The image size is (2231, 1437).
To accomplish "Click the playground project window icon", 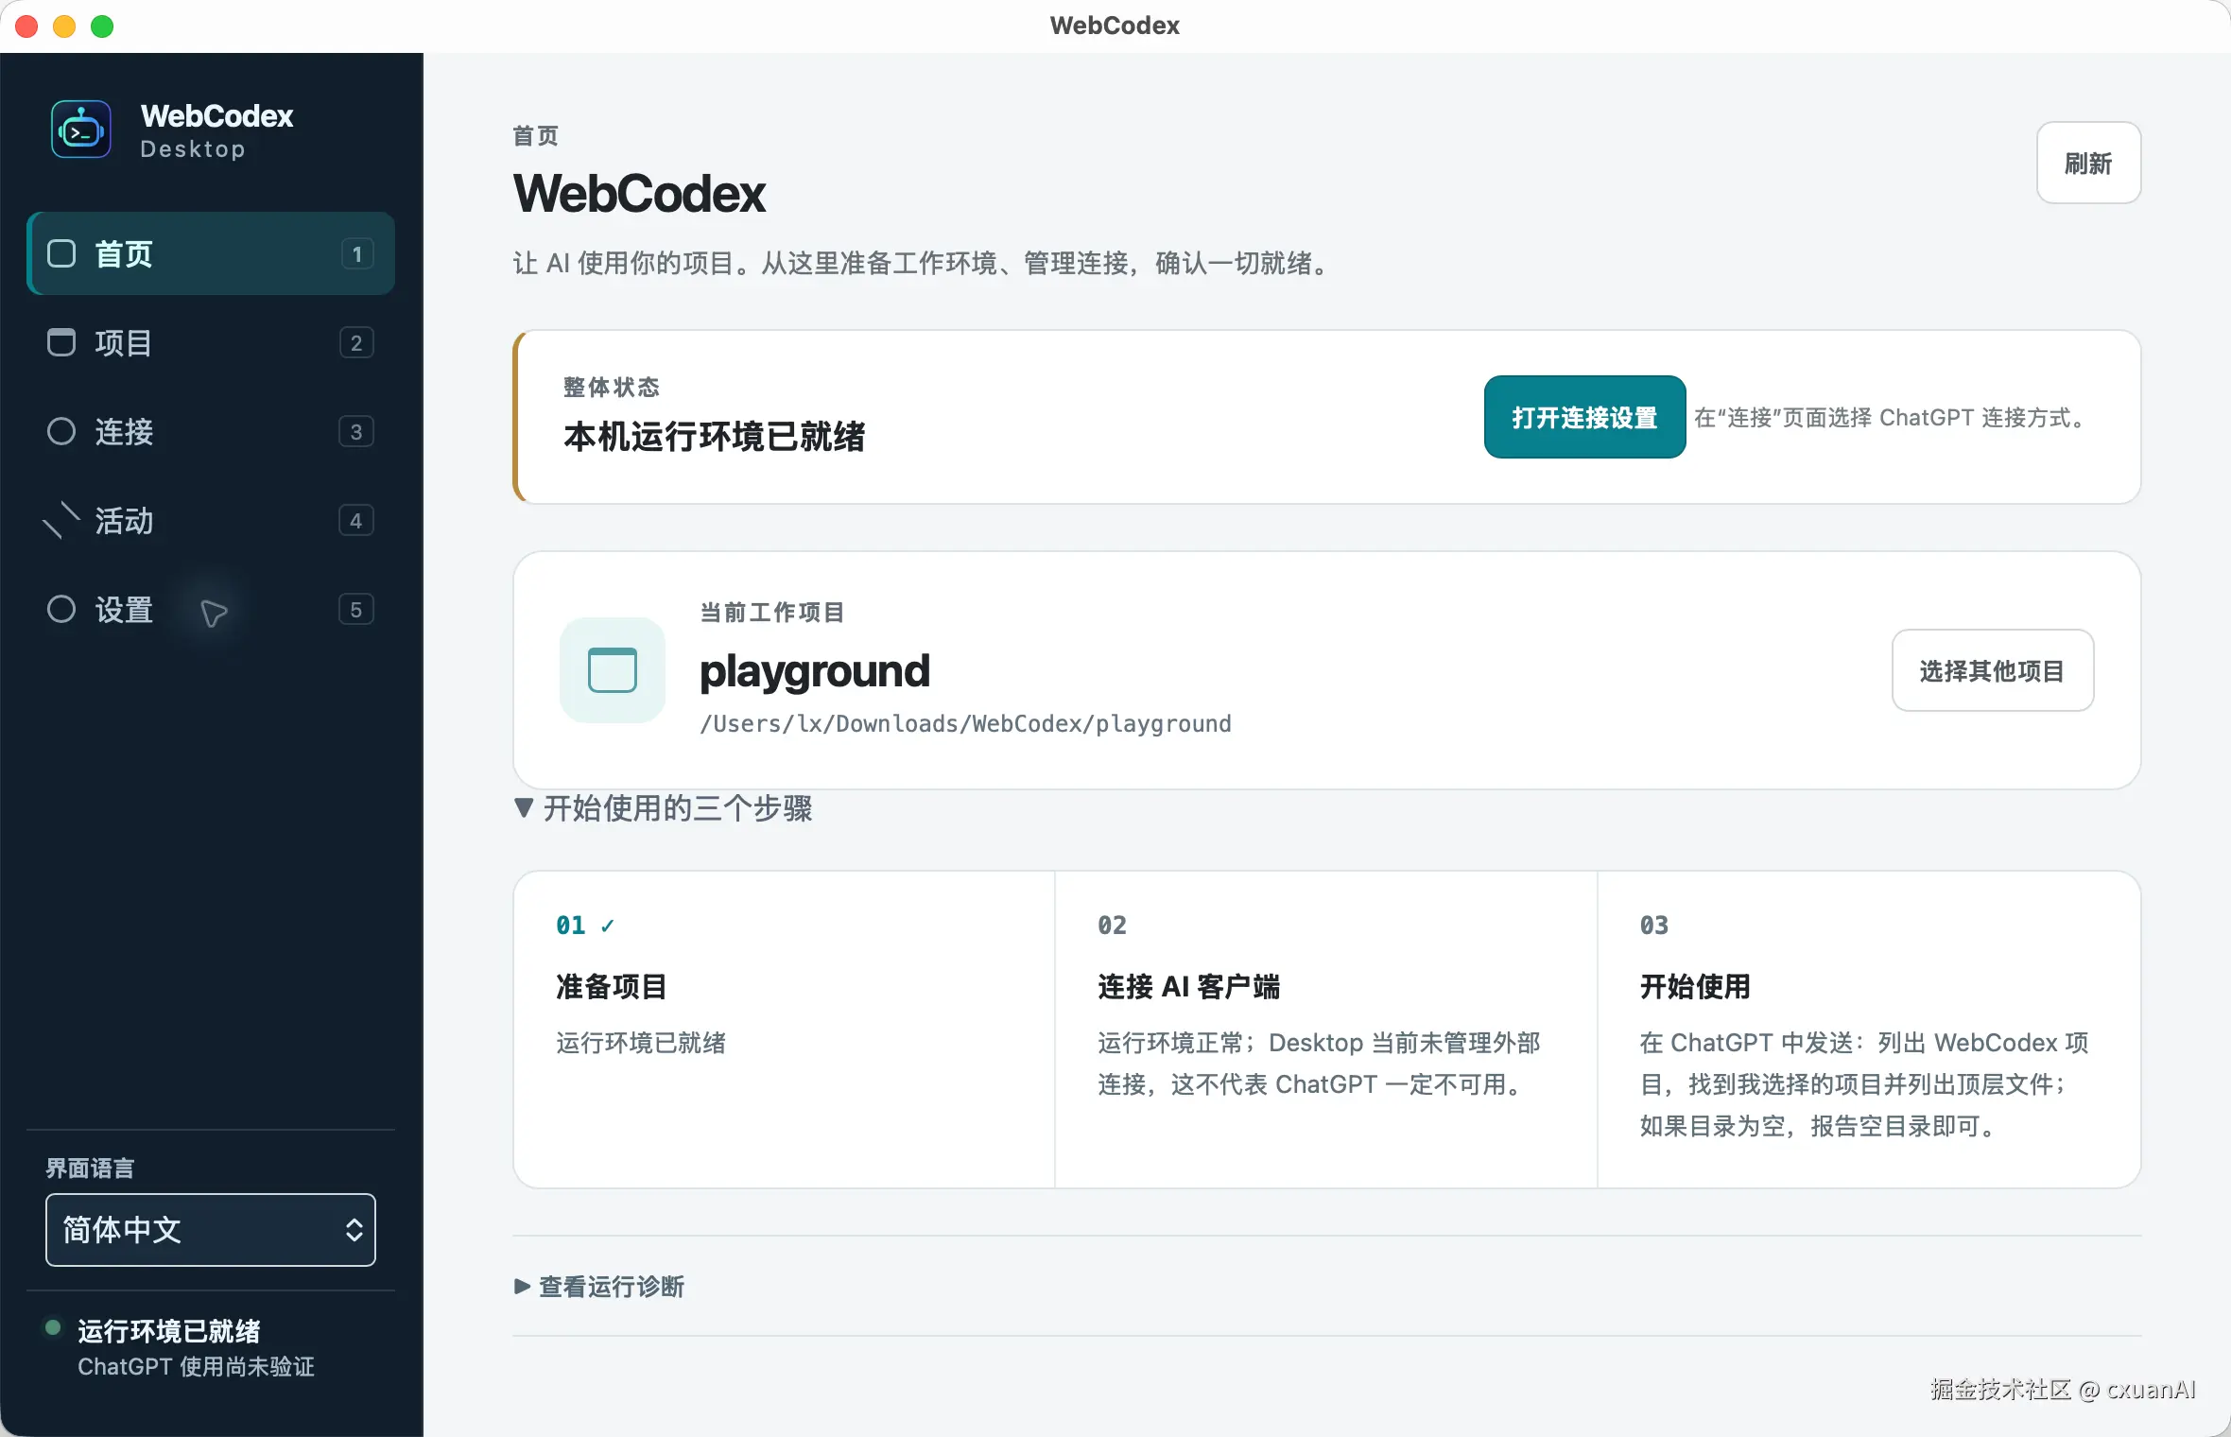I will pos(613,670).
